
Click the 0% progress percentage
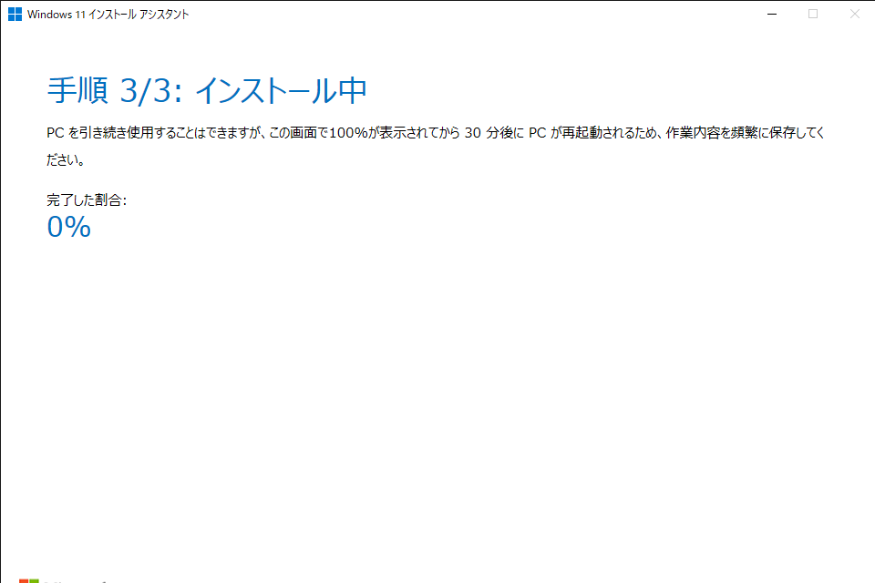pos(69,227)
